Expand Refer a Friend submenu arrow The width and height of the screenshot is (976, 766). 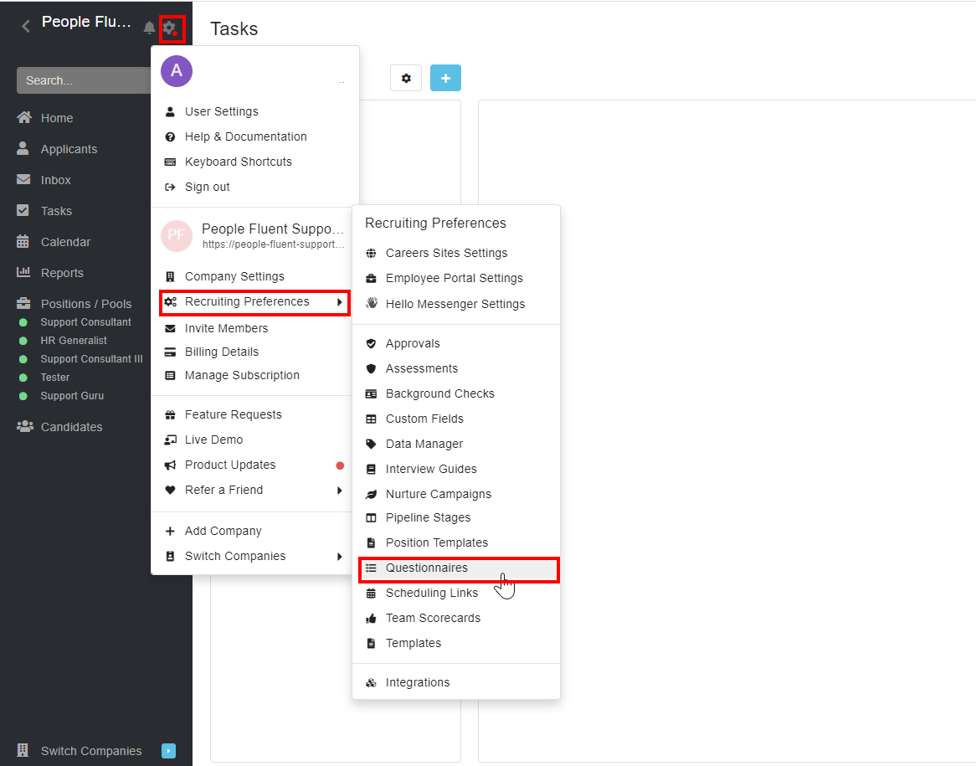click(340, 490)
